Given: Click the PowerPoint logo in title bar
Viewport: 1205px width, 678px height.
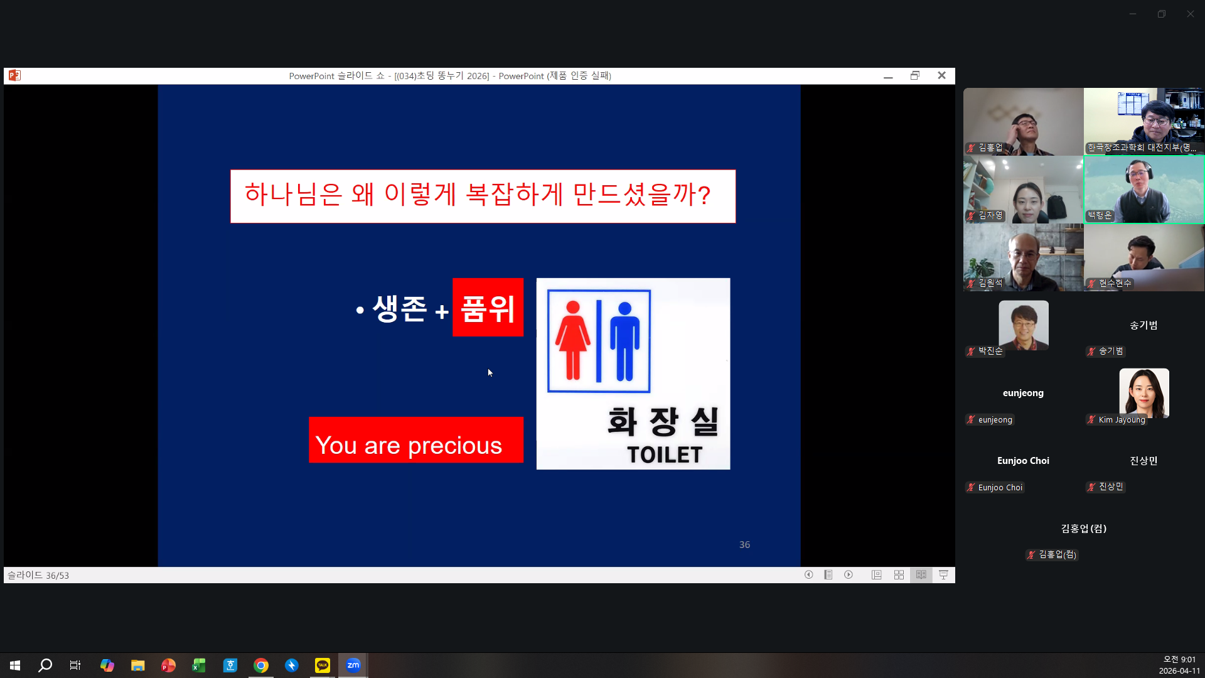Looking at the screenshot, I should tap(14, 75).
